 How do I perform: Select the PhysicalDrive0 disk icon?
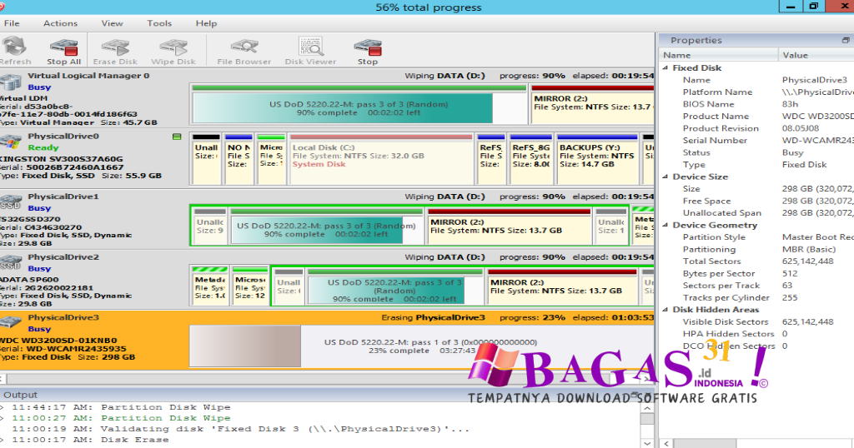click(11, 142)
